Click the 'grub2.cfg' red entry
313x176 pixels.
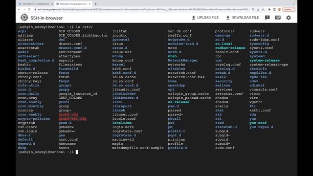[x=68, y=114]
